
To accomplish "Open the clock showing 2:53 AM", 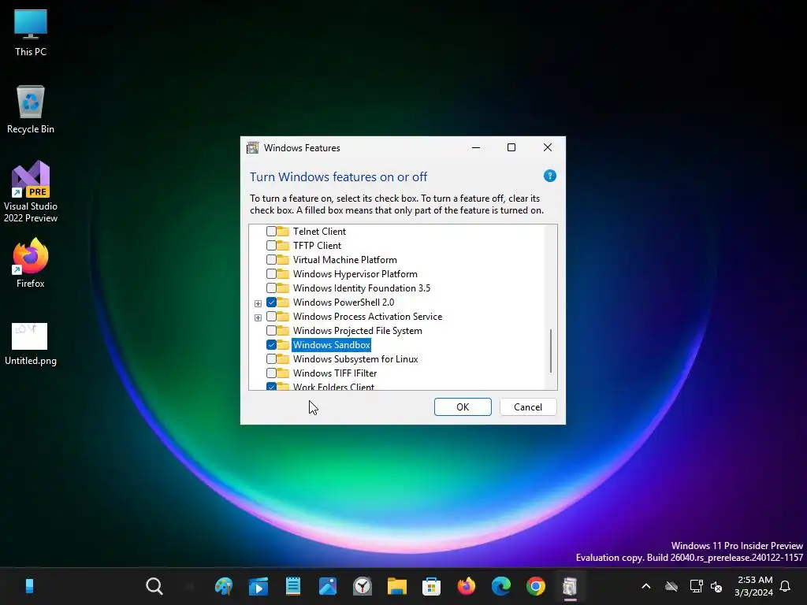I will (753, 586).
